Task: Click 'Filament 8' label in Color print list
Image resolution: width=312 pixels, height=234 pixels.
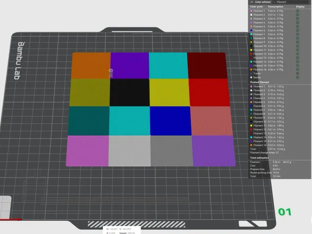Action: click(259, 38)
